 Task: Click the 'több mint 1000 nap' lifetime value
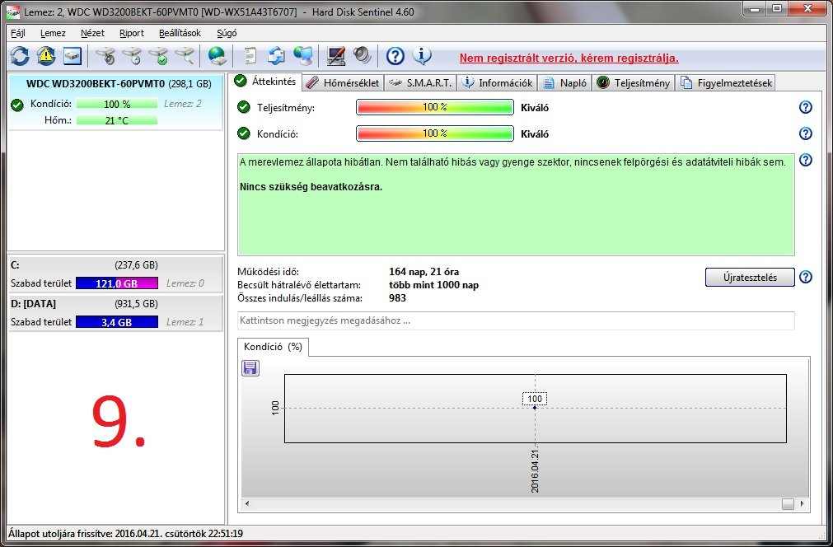[433, 285]
